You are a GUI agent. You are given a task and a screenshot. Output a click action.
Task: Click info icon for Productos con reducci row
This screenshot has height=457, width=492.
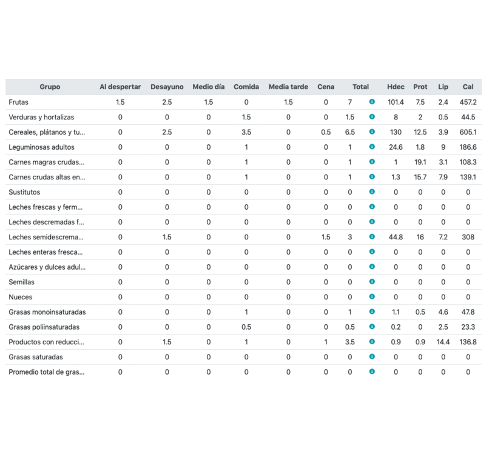pos(372,342)
